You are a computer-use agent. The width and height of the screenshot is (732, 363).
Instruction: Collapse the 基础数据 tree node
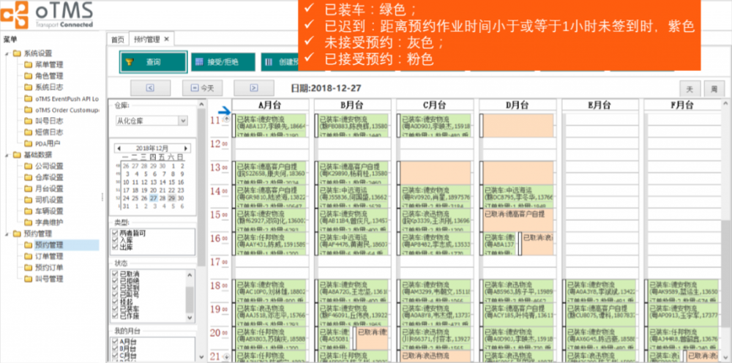point(7,154)
